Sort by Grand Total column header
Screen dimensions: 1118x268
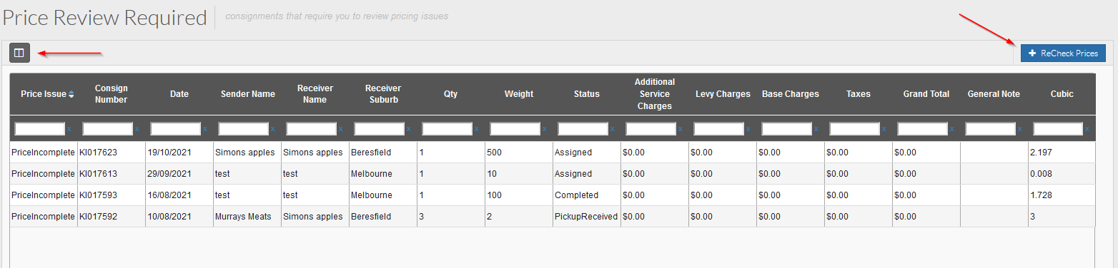click(926, 94)
